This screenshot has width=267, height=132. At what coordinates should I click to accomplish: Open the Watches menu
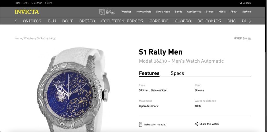click(x=126, y=11)
